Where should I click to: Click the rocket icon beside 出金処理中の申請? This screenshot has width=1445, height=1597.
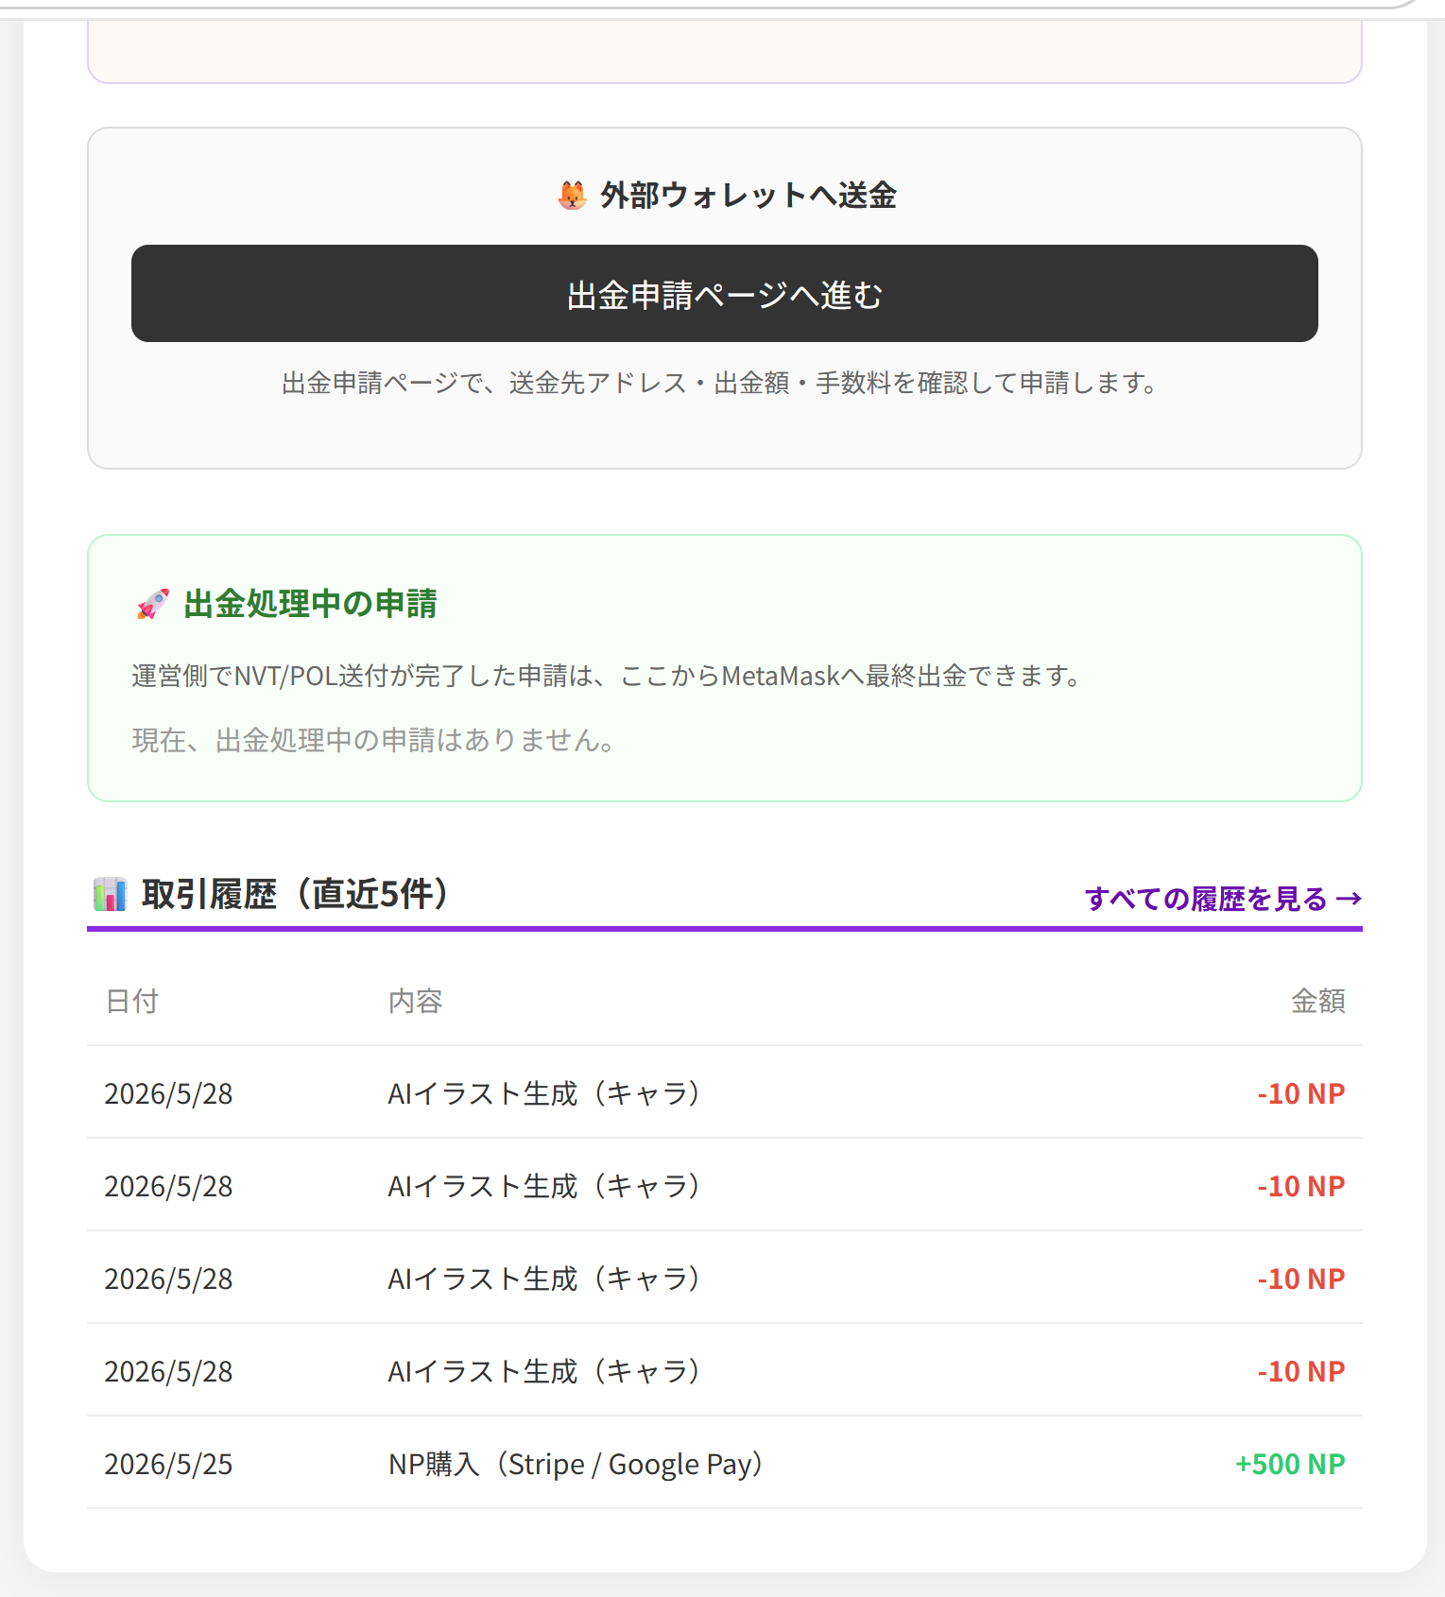[153, 604]
